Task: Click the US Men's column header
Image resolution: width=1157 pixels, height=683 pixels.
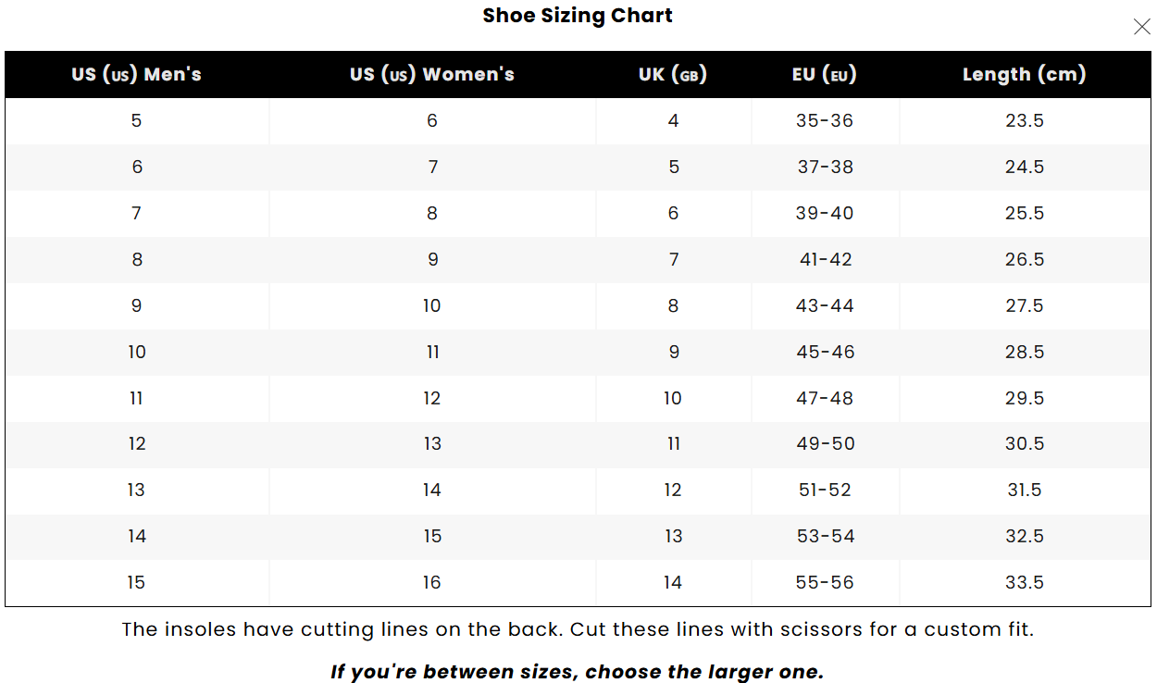Action: coord(136,74)
